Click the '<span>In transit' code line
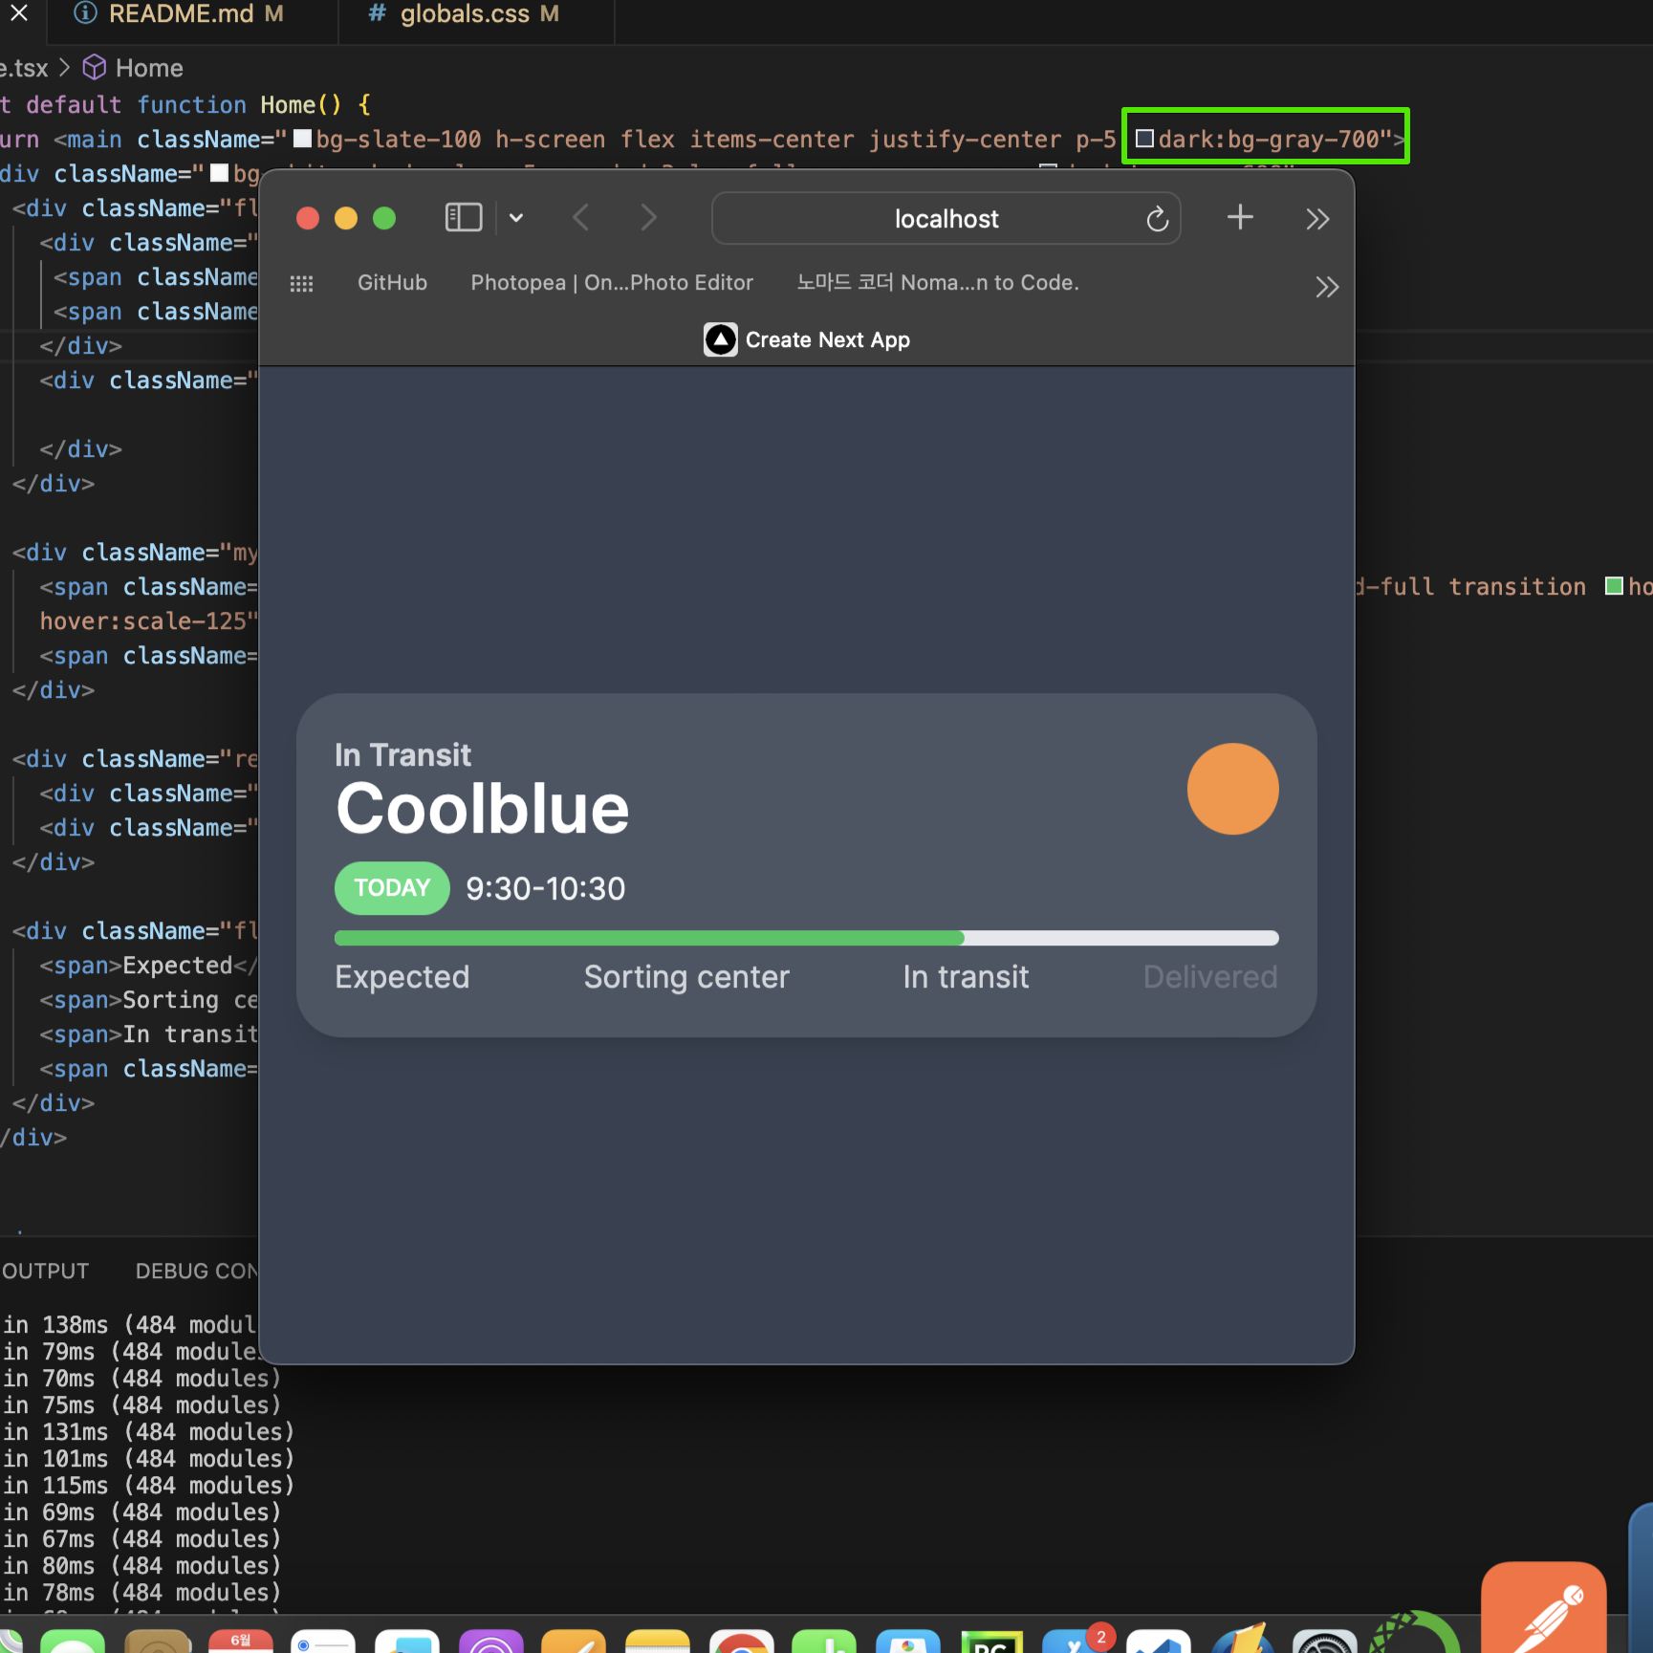 coord(148,1034)
